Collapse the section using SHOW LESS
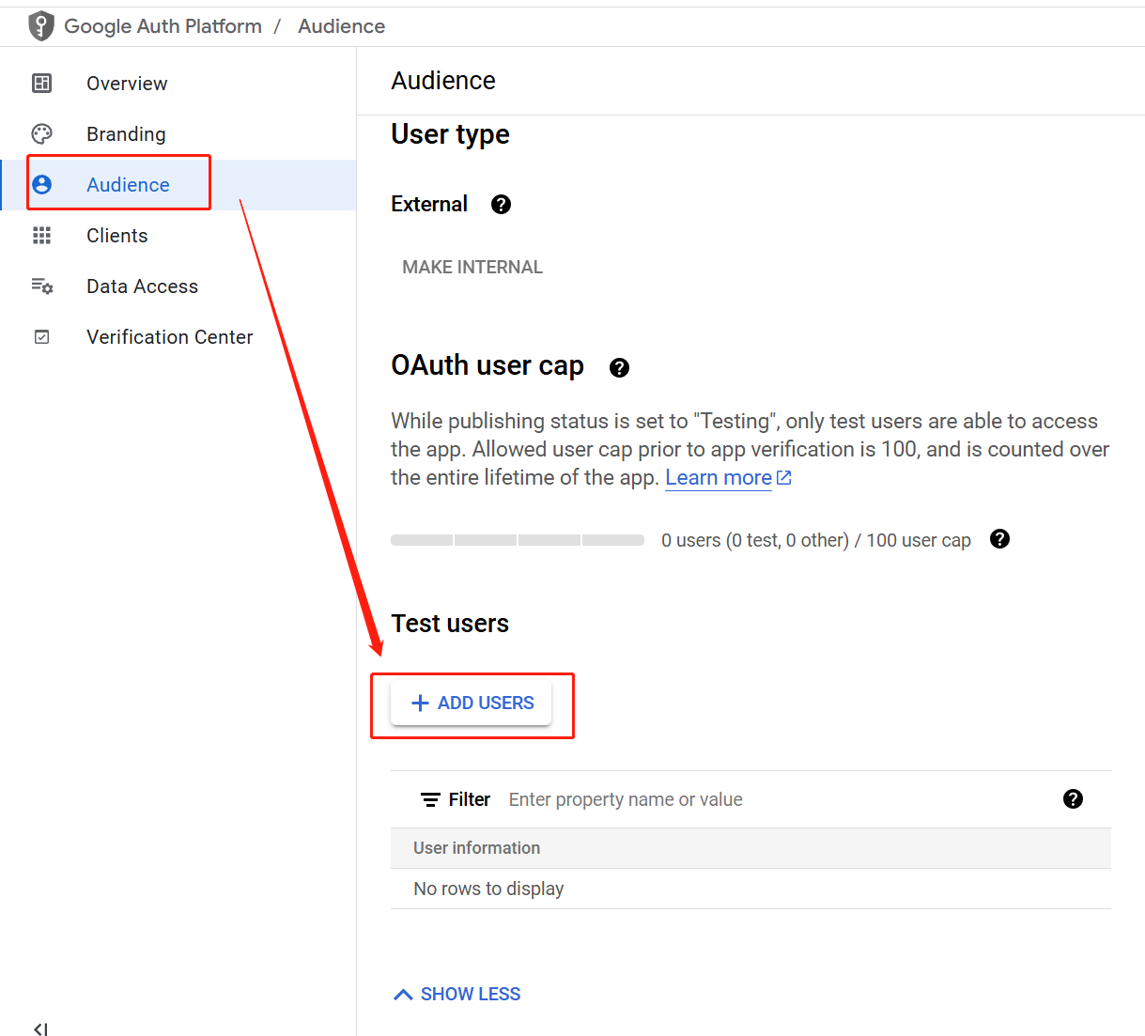Viewport: 1145px width, 1036px height. coord(456,993)
